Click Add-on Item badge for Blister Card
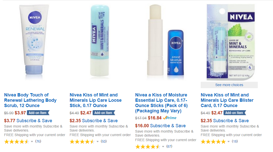 coord(235,113)
